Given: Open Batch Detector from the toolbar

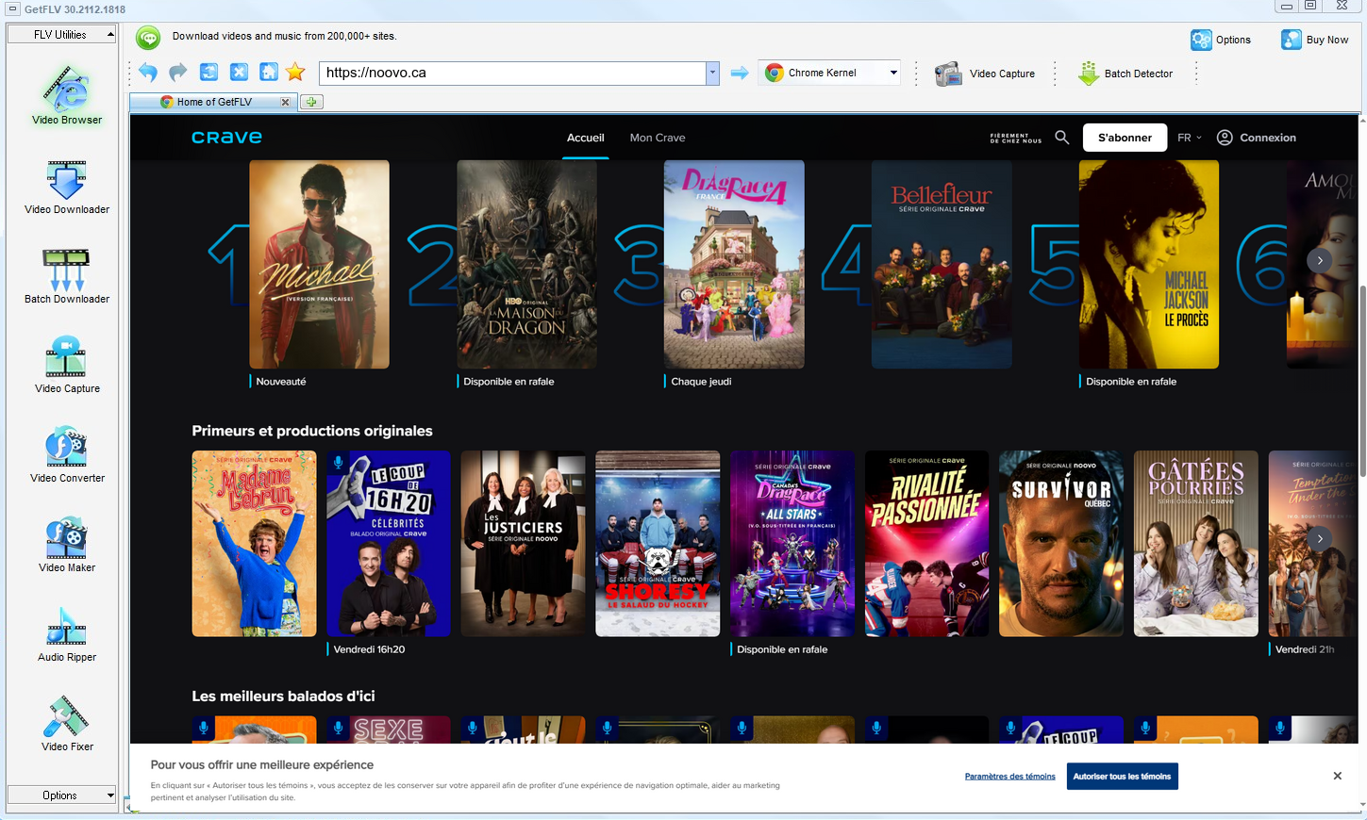Looking at the screenshot, I should [1125, 74].
